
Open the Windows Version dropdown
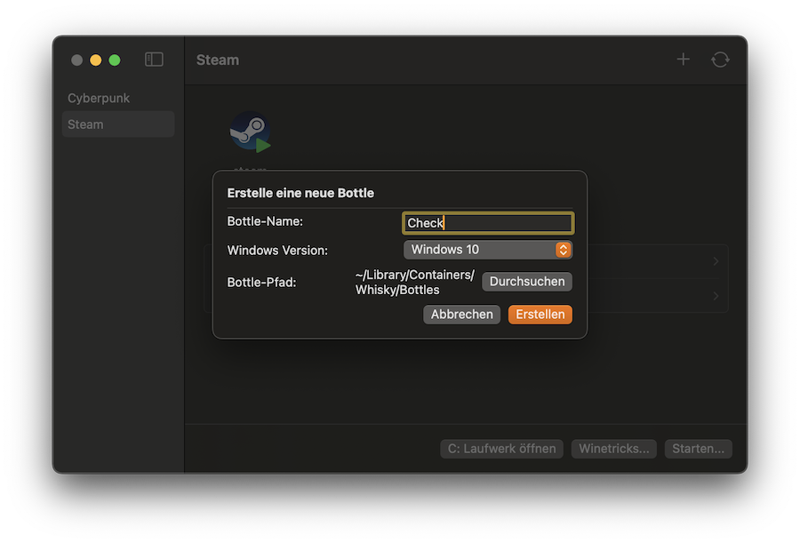pos(488,250)
